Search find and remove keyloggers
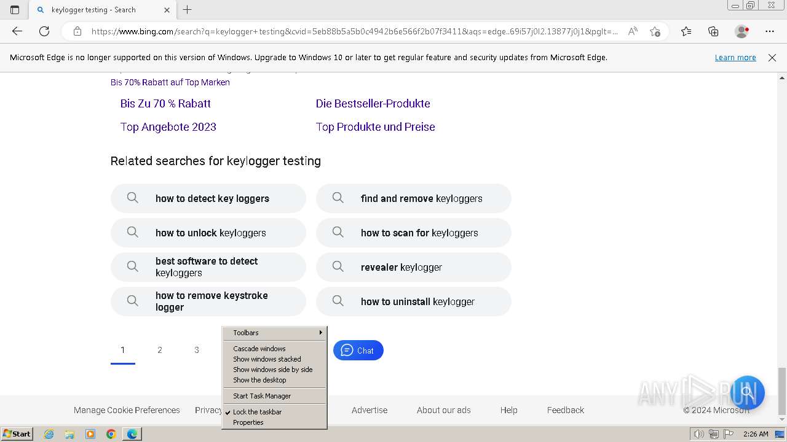787x442 pixels. [414, 198]
